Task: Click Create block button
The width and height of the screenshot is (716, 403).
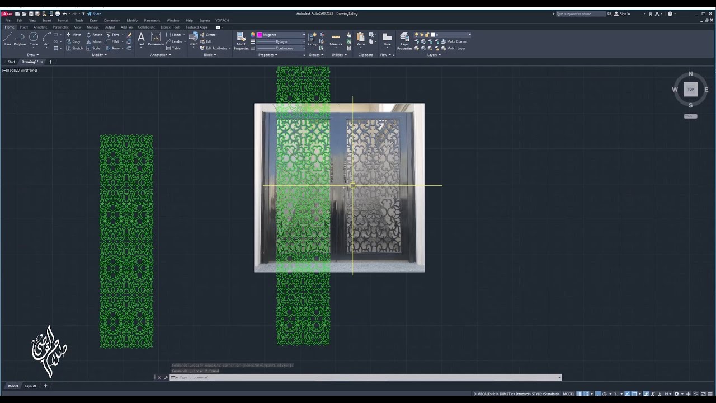Action: coord(208,35)
